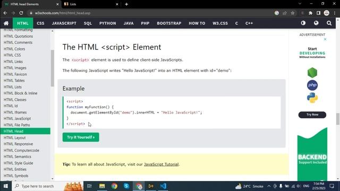Open BOOTSTRAP in the top navigation
340x191 pixels.
169,23
